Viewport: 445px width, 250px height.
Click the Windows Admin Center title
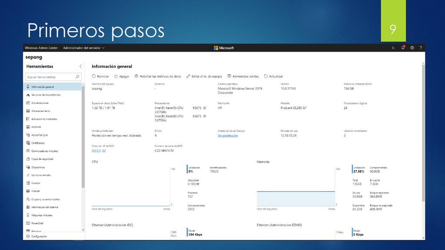41,48
